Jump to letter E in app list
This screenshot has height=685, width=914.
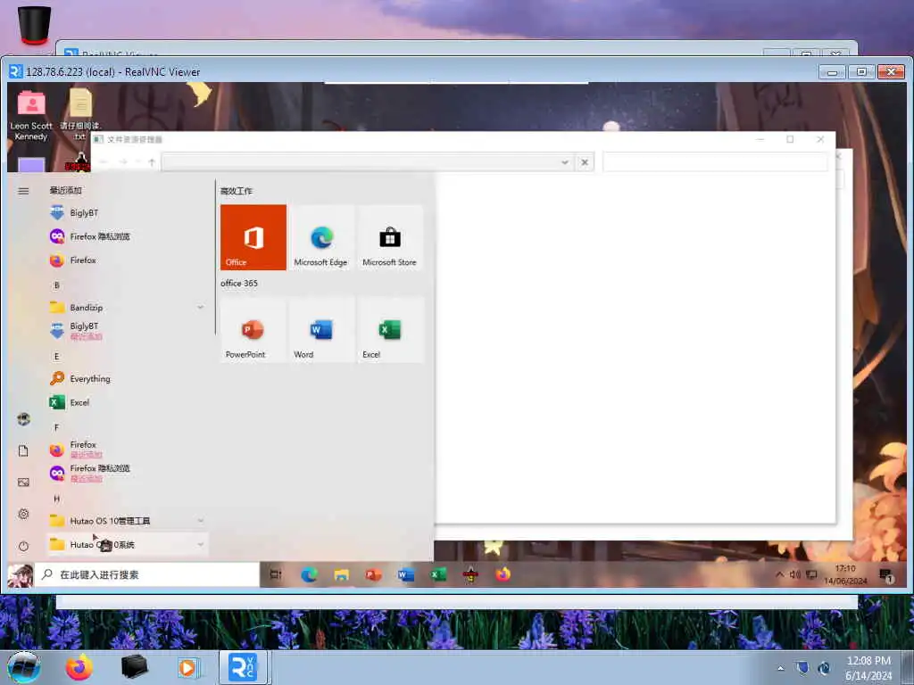(x=56, y=357)
